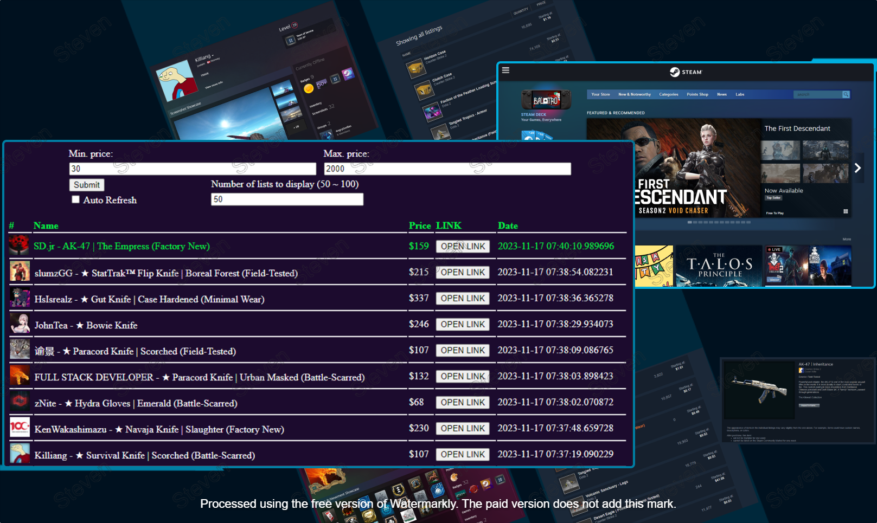Enable the Auto Refresh checkbox
The height and width of the screenshot is (523, 877).
(76, 199)
